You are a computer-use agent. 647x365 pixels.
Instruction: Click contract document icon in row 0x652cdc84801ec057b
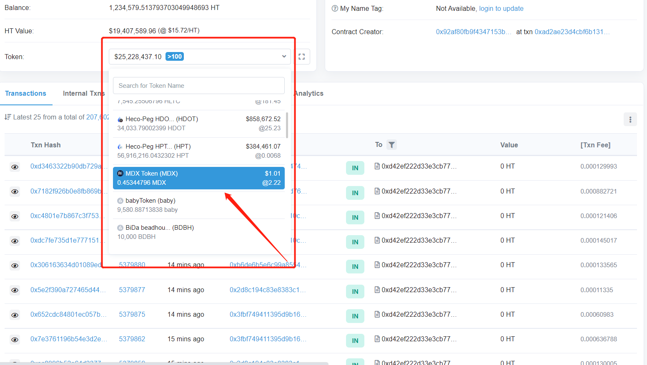[377, 314]
